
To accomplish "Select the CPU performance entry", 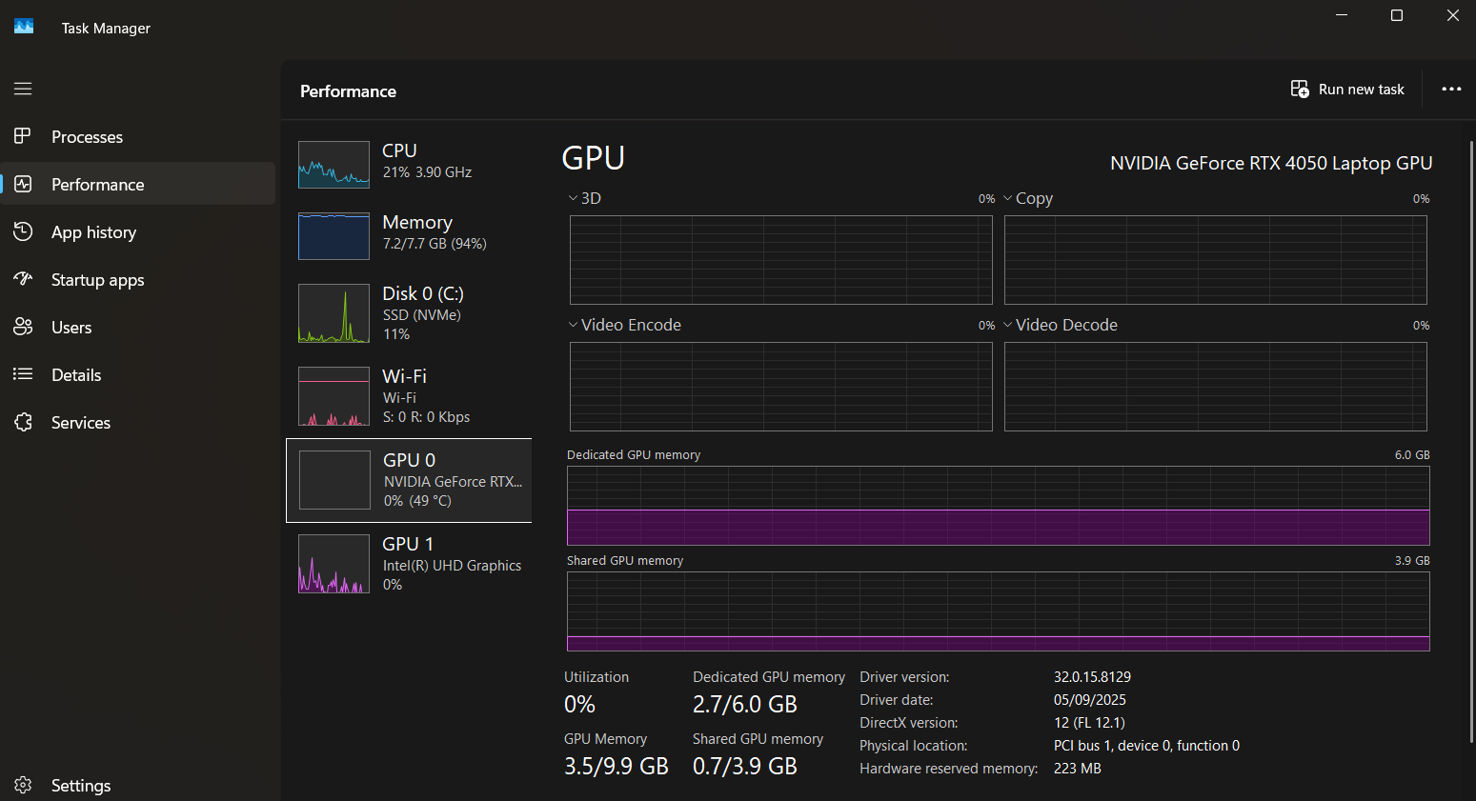I will pos(410,162).
